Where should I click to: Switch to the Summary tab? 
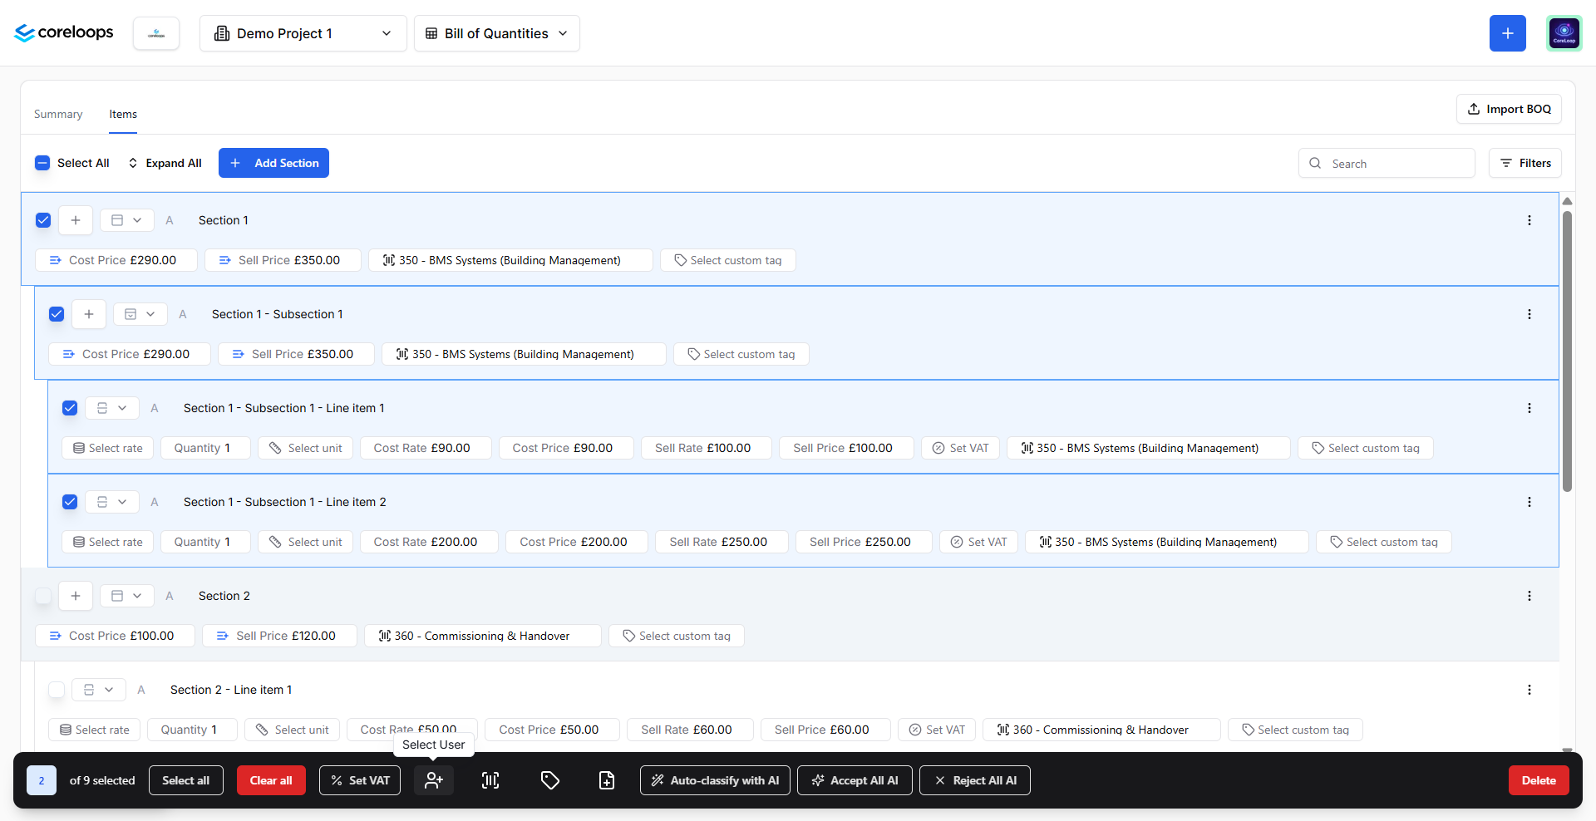tap(58, 114)
